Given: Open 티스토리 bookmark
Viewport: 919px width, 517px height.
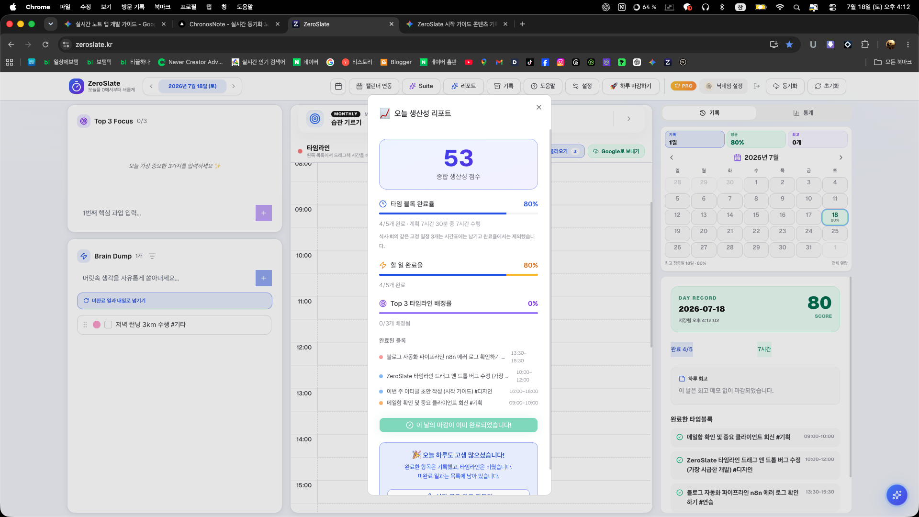Looking at the screenshot, I should (357, 62).
